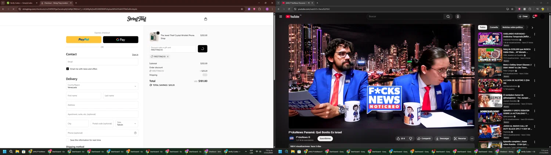Click the YouTube voice search microphone
This screenshot has width=551, height=155.
pyautogui.click(x=458, y=17)
